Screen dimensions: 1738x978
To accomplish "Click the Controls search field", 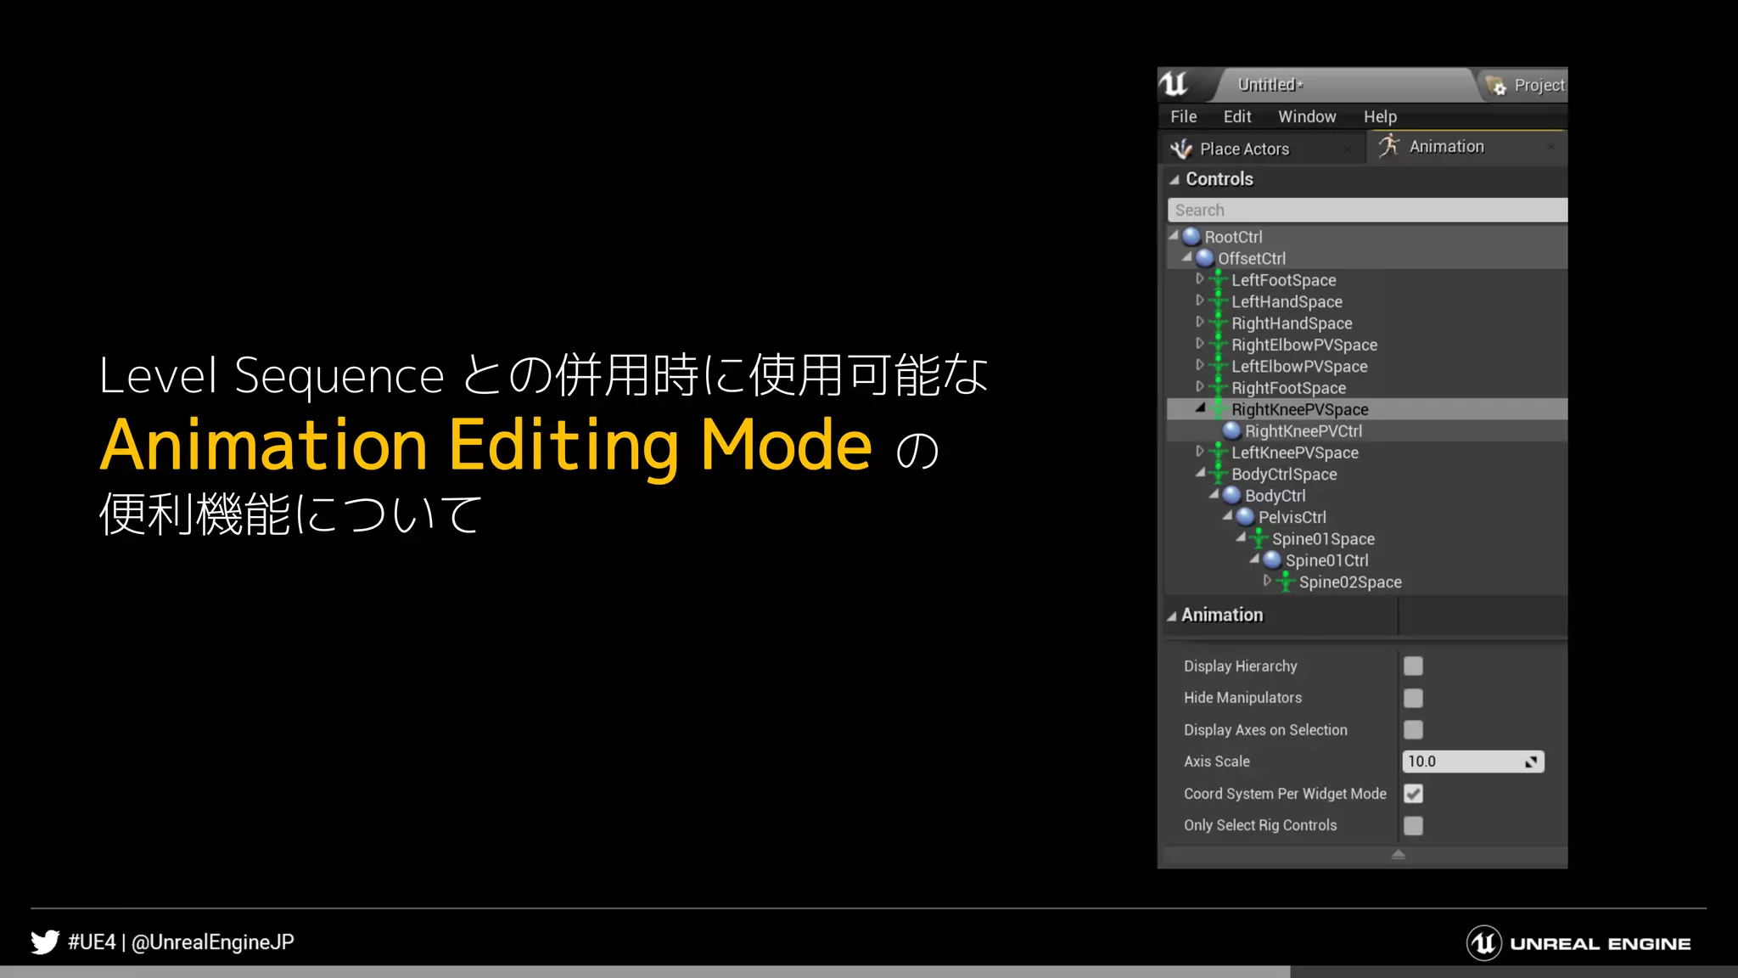I will pyautogui.click(x=1367, y=210).
